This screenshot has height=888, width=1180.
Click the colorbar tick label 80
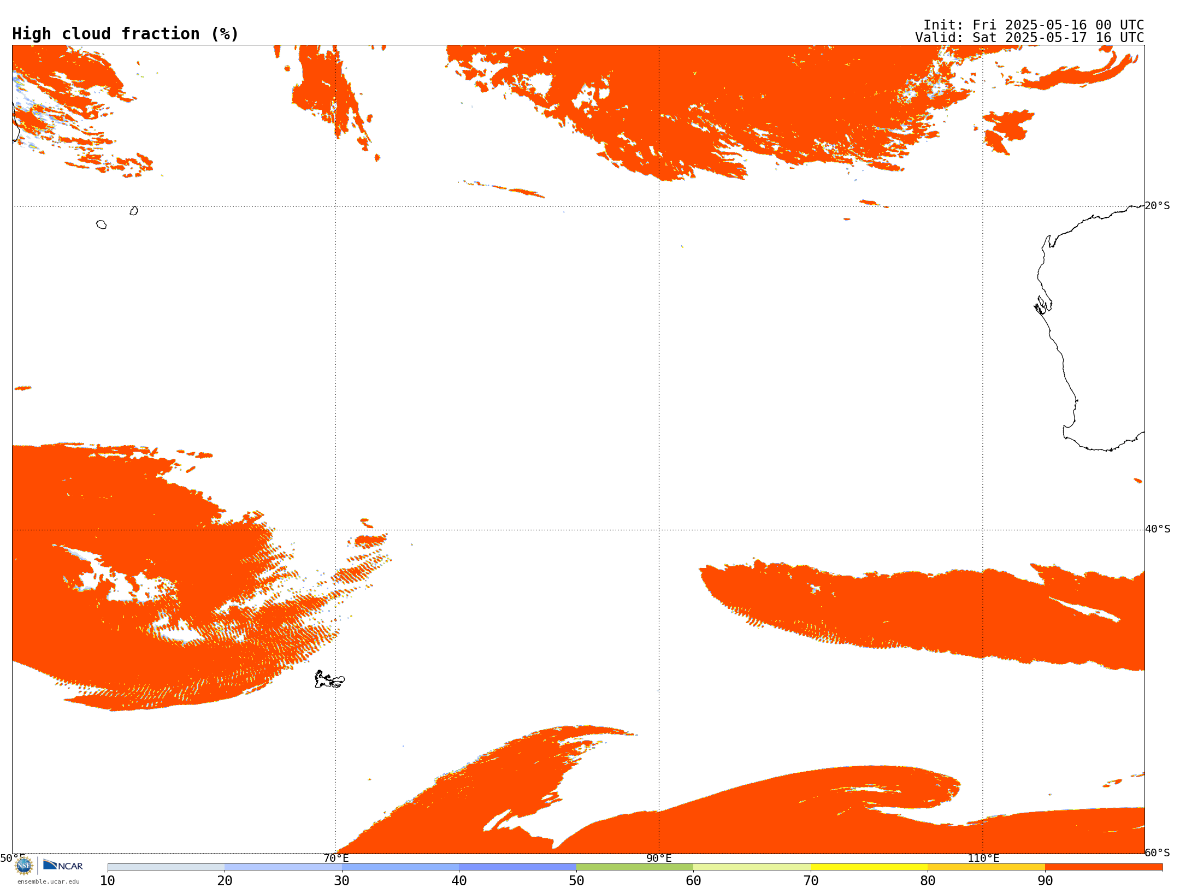928,881
